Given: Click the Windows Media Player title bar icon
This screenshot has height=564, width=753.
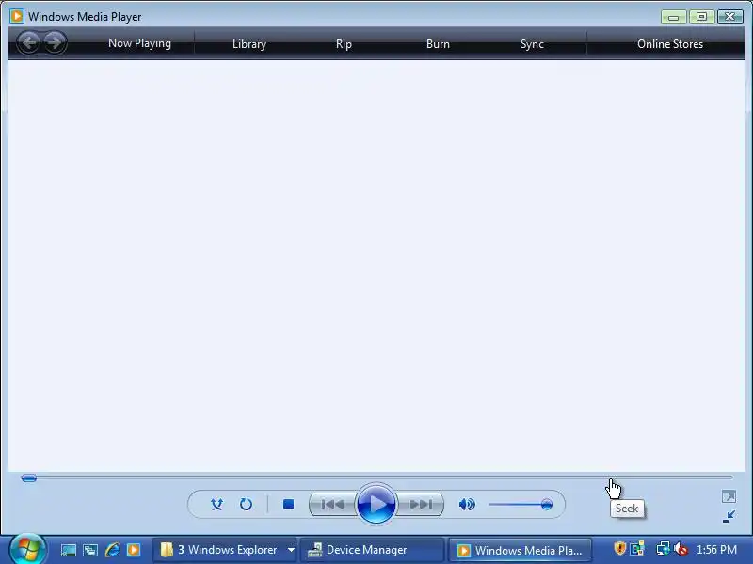Looking at the screenshot, I should point(16,16).
